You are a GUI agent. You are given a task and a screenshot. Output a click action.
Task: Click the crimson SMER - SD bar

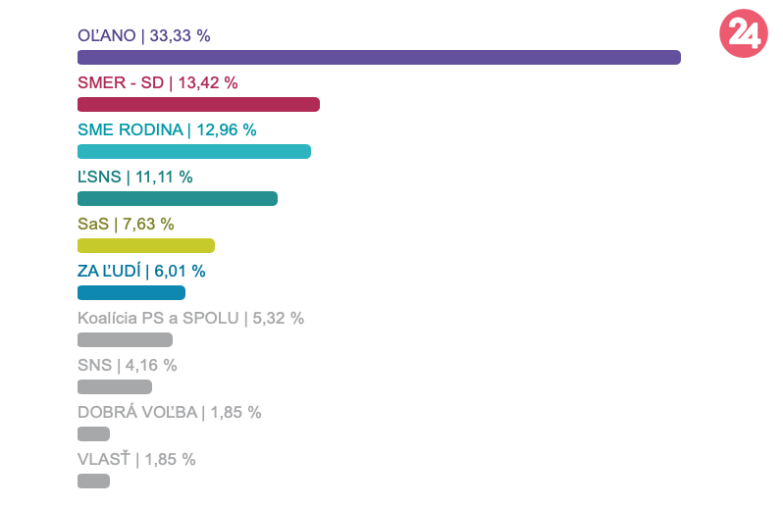198,105
